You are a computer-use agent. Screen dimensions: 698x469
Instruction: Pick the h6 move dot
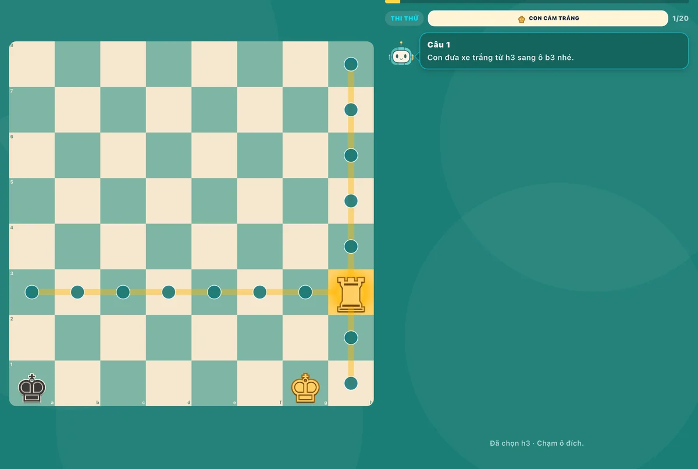click(351, 155)
